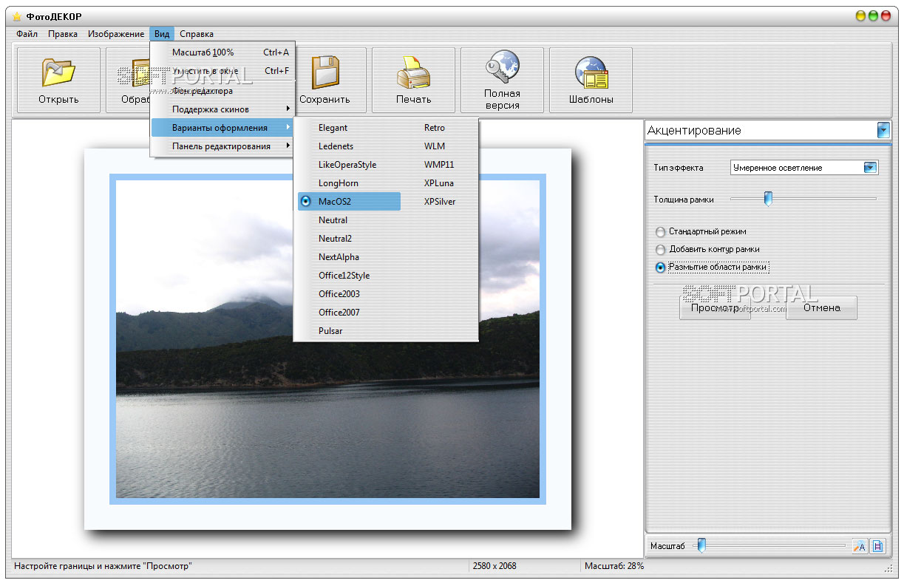
Task: Click the Масштаб: 28% status text
Action: [614, 566]
